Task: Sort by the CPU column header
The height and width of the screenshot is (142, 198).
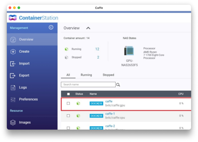Action: click(x=181, y=94)
